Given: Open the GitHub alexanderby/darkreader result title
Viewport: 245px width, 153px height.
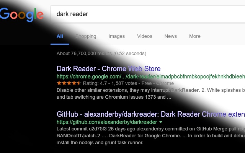Looking at the screenshot, I should 151,114.
